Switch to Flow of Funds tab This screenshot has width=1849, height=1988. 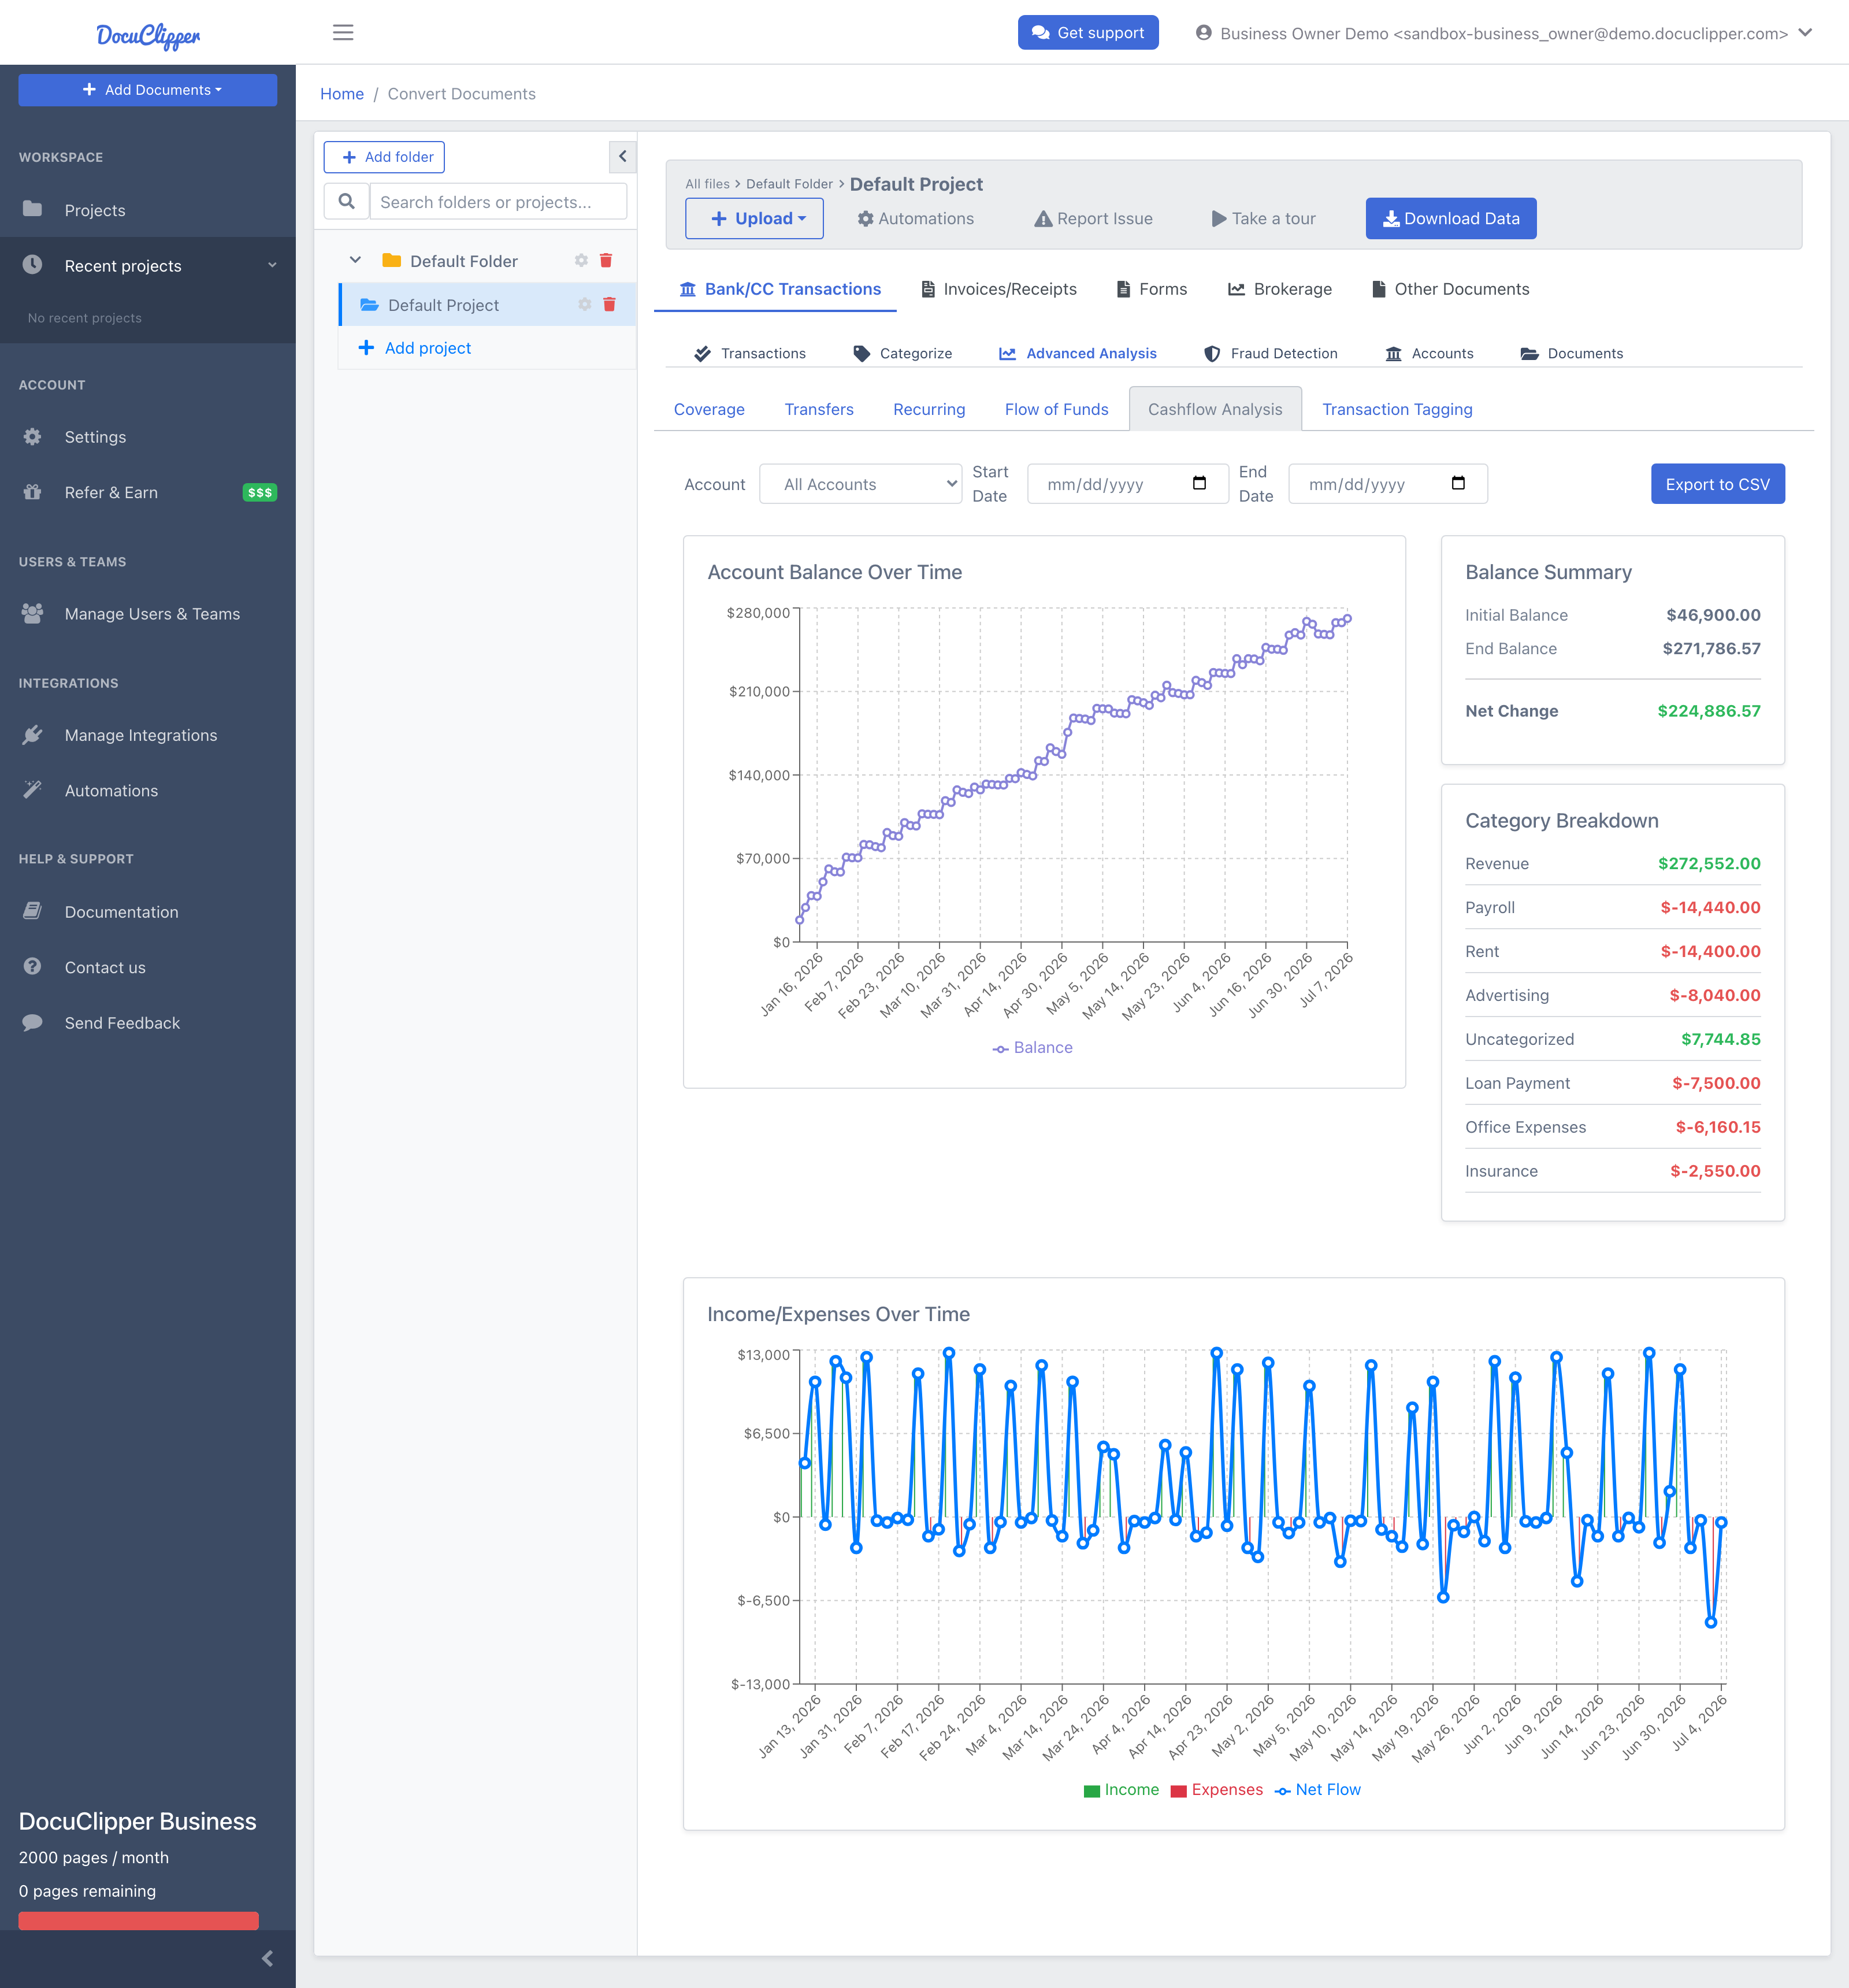[x=1056, y=409]
